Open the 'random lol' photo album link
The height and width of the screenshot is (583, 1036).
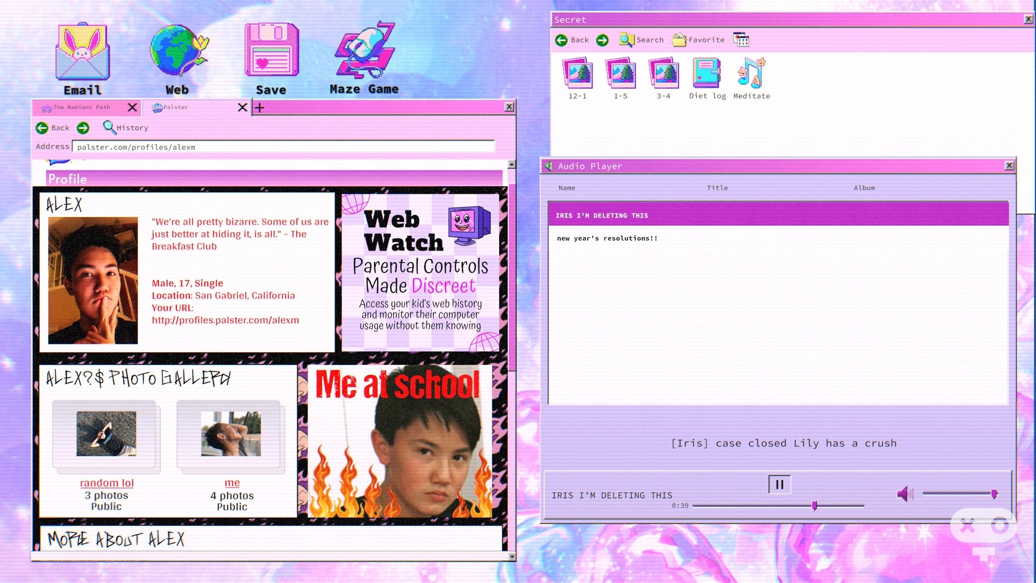[107, 483]
